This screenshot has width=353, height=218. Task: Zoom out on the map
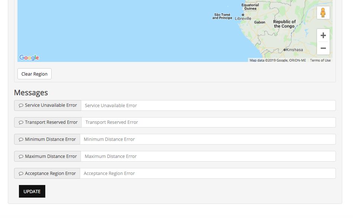(323, 48)
